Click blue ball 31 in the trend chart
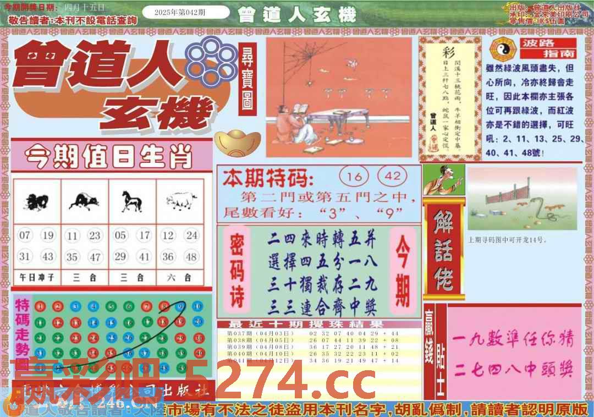This screenshot has height=417, width=594. [x=40, y=353]
